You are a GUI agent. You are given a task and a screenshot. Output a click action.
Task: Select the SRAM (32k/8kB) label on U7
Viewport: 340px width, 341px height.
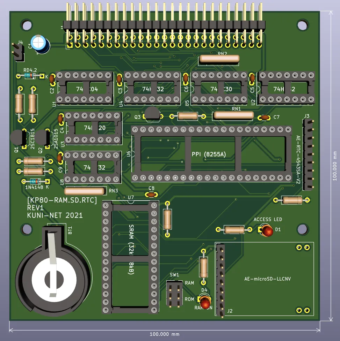click(x=131, y=249)
